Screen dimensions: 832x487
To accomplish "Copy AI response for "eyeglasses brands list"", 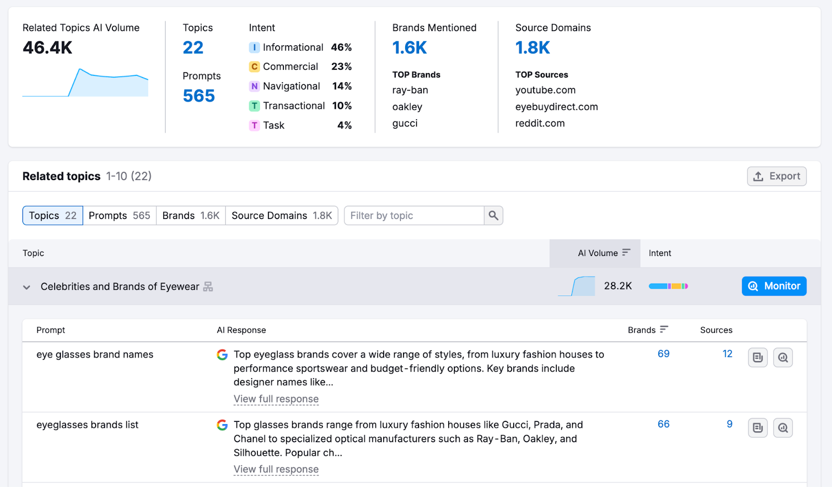I will (x=758, y=428).
